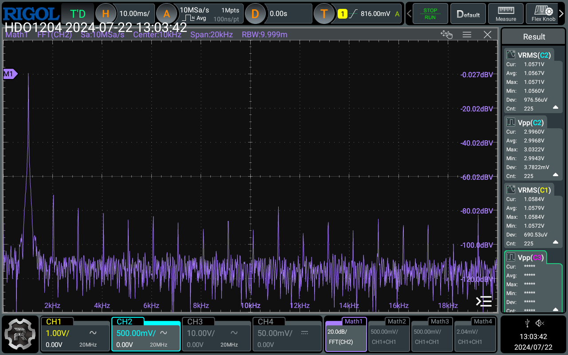Click the Result panel title

tap(534, 37)
